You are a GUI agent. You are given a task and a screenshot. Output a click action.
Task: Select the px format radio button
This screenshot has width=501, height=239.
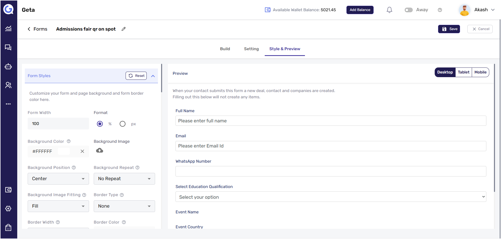[122, 124]
